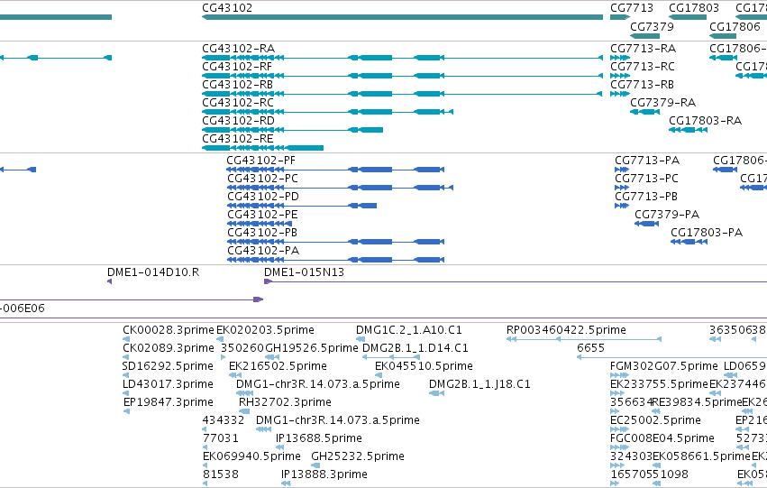Click the SD16292.5prime EST
This screenshot has height=488, width=767.
125,375
